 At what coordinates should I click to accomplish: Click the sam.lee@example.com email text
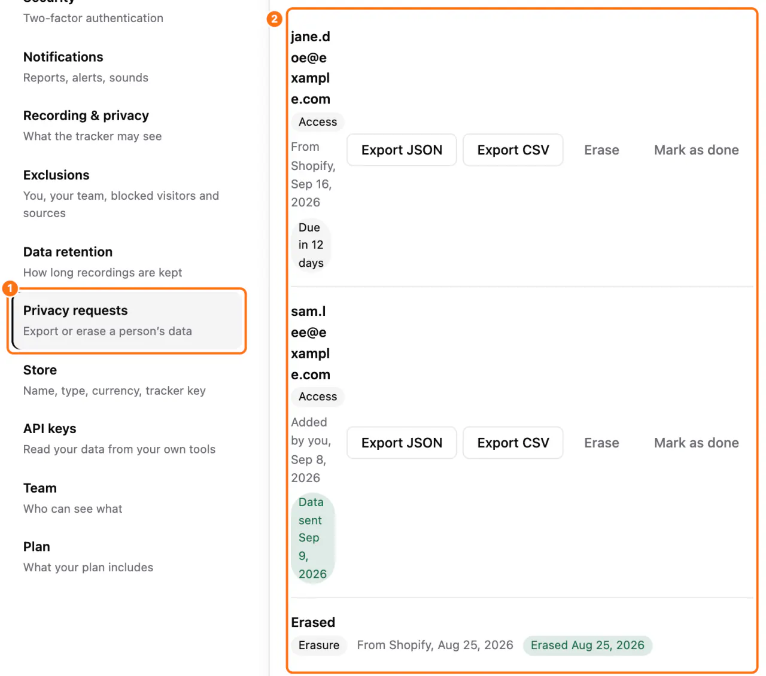click(x=311, y=343)
